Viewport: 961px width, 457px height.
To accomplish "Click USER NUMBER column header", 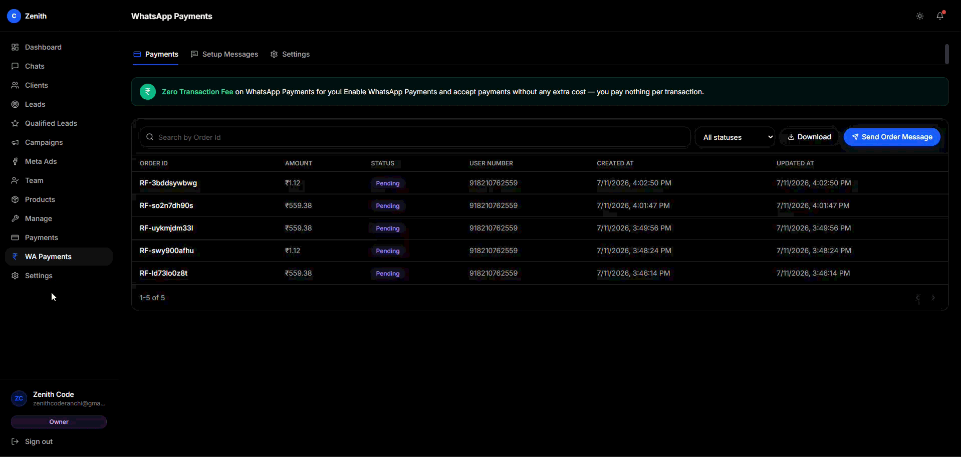I will [491, 163].
